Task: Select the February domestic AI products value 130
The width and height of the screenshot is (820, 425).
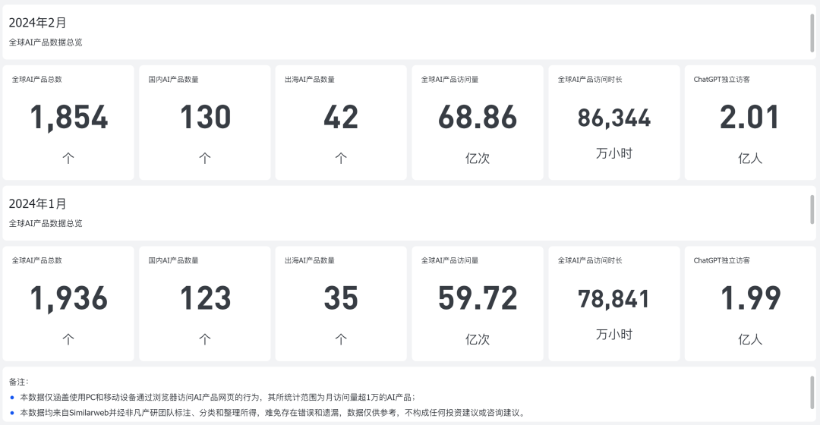Action: click(205, 117)
